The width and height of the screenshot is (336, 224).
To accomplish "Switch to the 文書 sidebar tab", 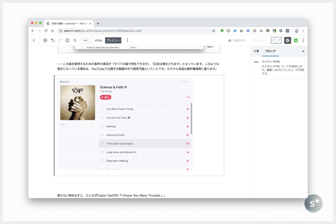I will click(x=256, y=51).
